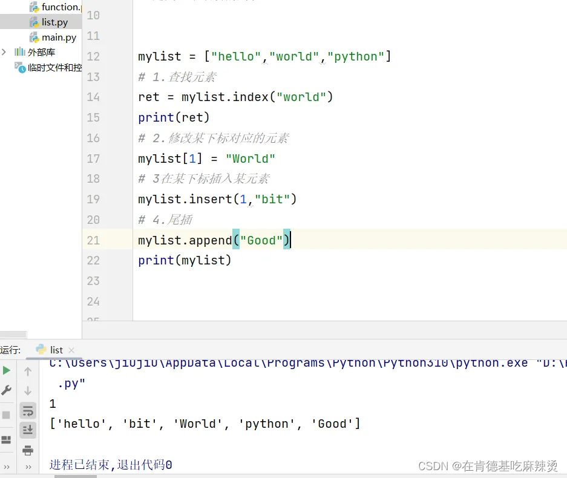The width and height of the screenshot is (567, 478).
Task: Click the console horizontal scrollbar at bottom
Action: point(76,476)
